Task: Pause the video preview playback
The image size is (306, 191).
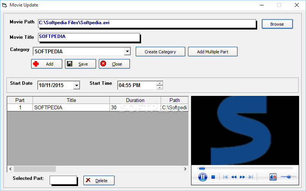Action: [x=203, y=177]
